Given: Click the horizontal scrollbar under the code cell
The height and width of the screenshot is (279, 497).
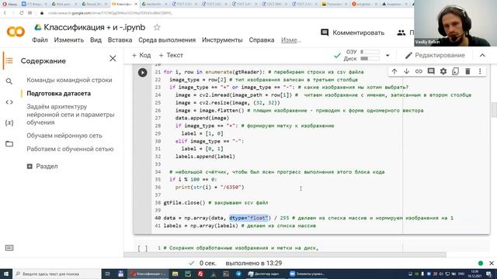Looking at the screenshot, I should [x=285, y=254].
